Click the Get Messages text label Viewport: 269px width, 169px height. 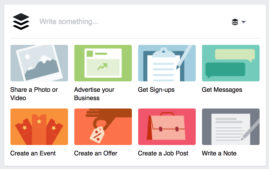pos(222,90)
